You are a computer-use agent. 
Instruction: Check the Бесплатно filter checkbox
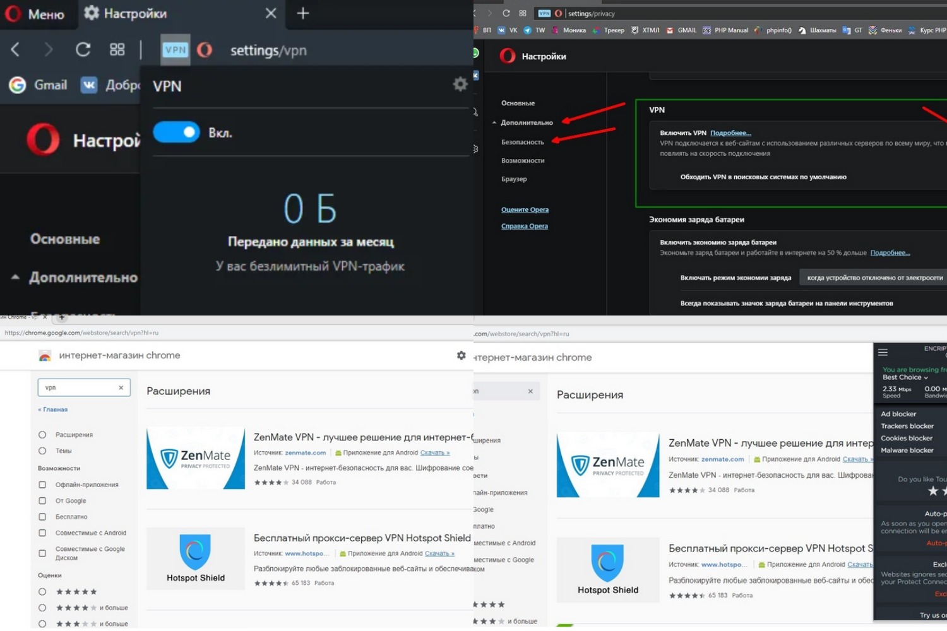click(42, 517)
